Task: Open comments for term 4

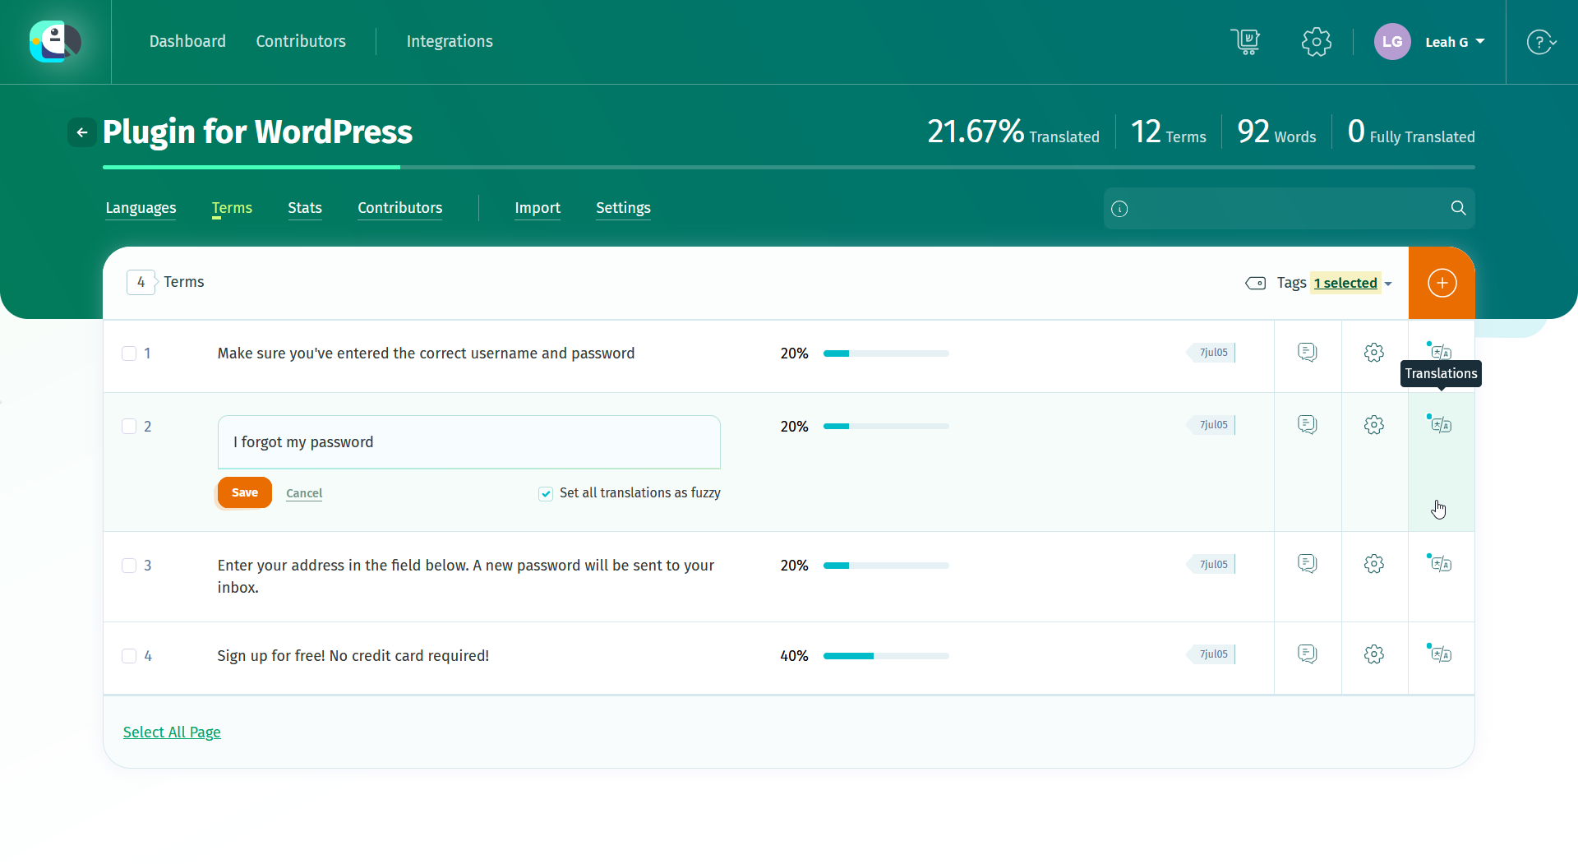Action: click(x=1308, y=654)
